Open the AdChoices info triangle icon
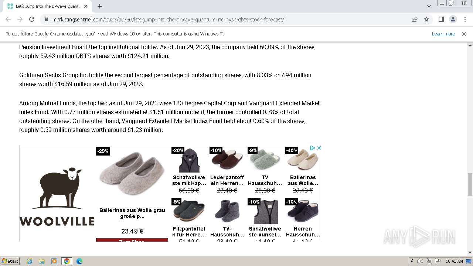473x266 pixels. point(313,148)
